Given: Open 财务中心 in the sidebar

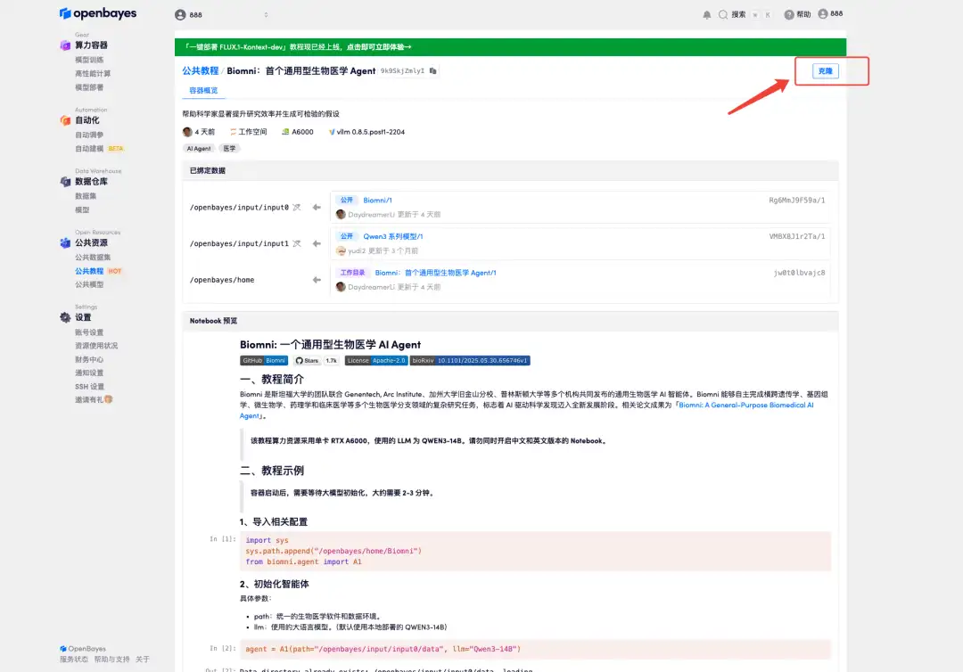Looking at the screenshot, I should click(89, 360).
